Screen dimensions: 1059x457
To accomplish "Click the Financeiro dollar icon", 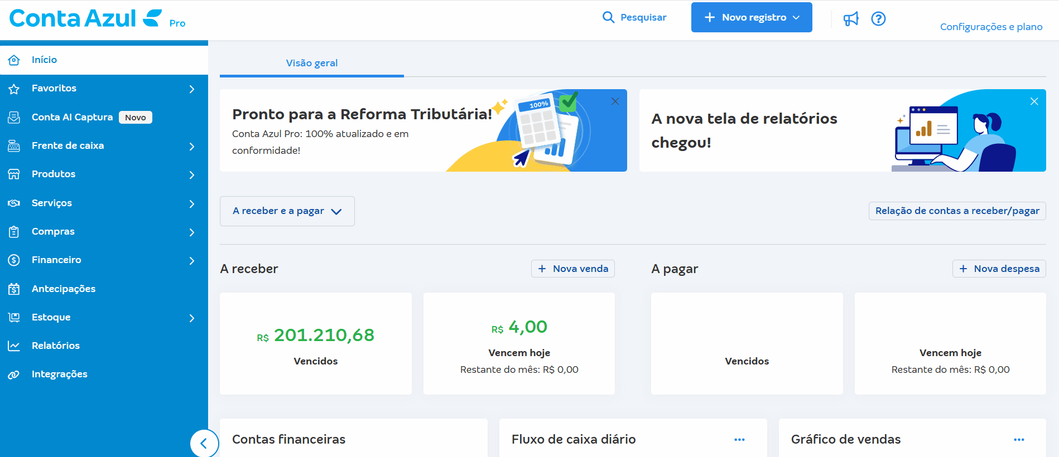I will coord(14,260).
